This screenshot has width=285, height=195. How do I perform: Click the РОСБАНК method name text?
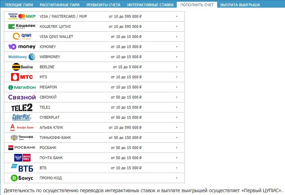(48, 148)
